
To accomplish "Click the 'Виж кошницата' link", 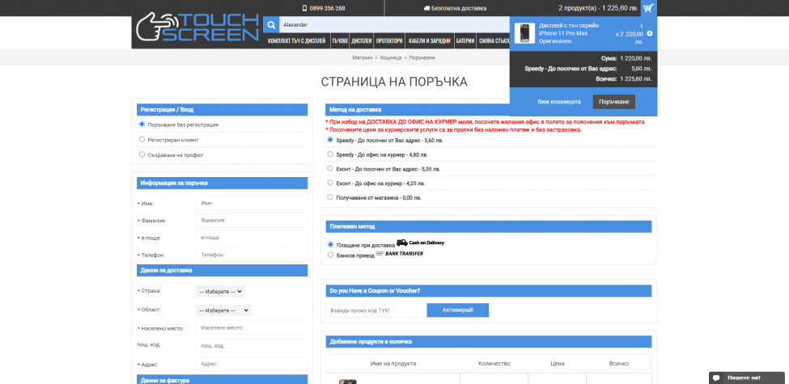I will pyautogui.click(x=558, y=102).
